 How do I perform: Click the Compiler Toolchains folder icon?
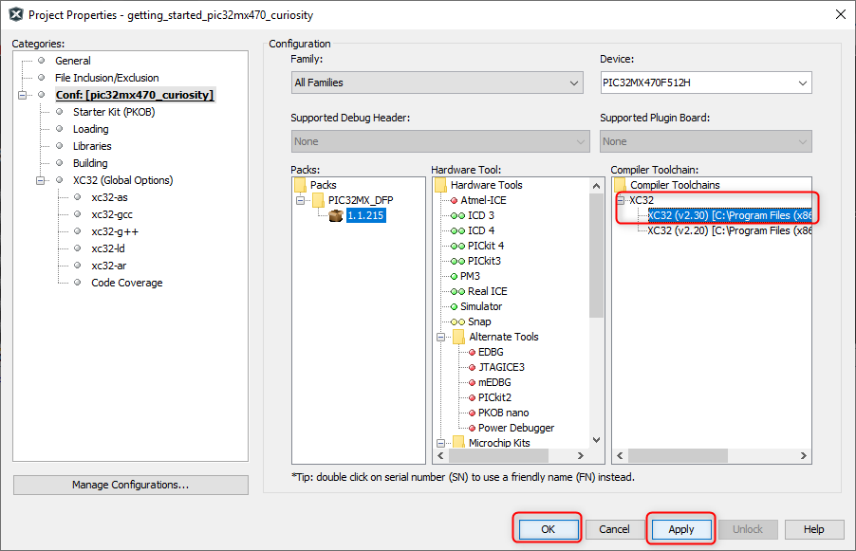point(620,185)
